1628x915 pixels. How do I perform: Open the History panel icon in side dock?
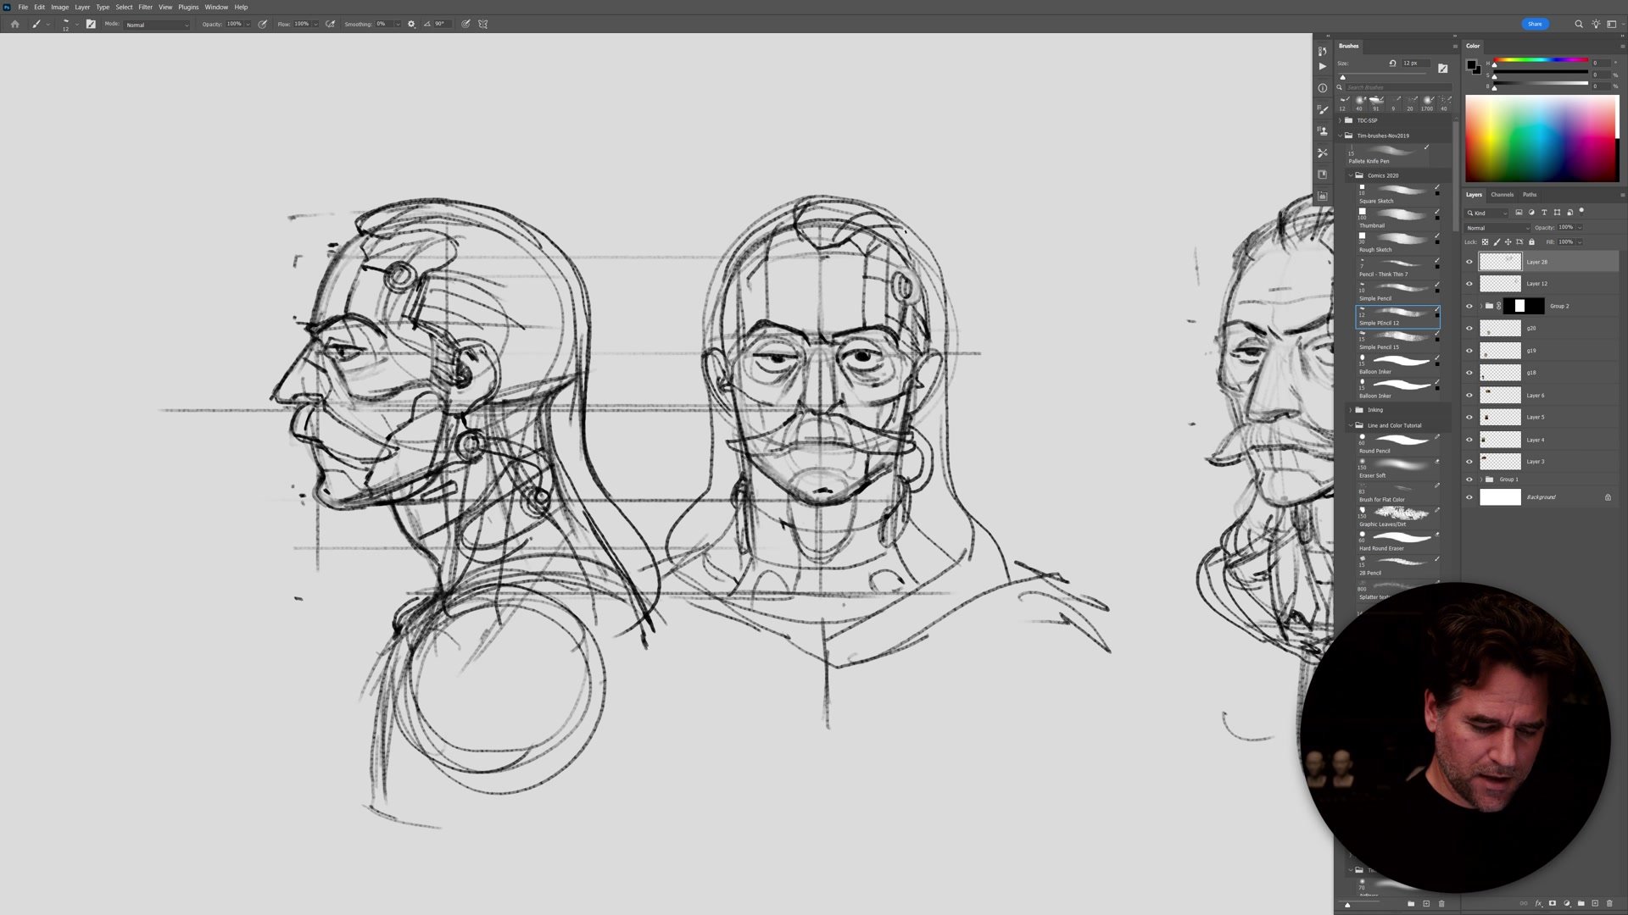1323,51
